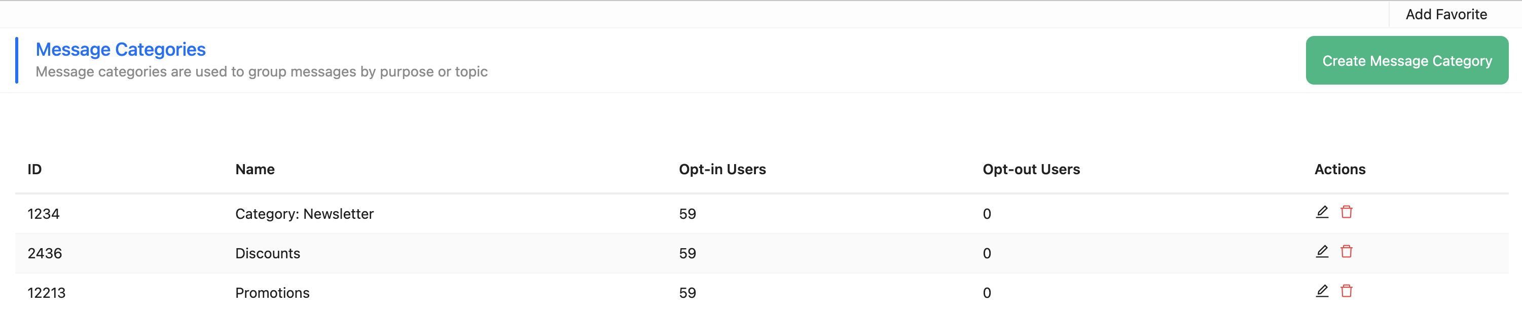1522x312 pixels.
Task: Click the Opt-out Users column header
Action: point(1031,170)
